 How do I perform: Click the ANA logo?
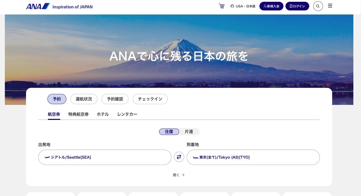(x=38, y=6)
